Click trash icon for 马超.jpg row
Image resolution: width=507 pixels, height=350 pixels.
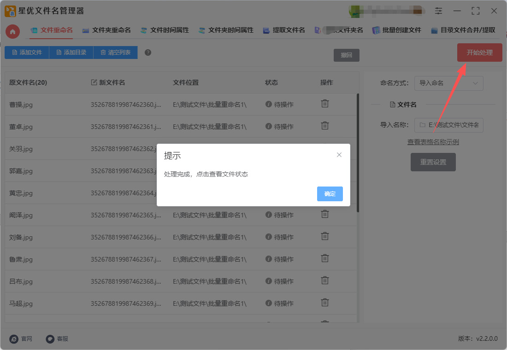pyautogui.click(x=325, y=303)
